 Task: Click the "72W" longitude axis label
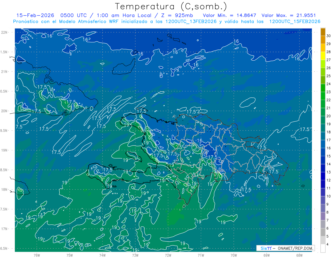[168, 255]
